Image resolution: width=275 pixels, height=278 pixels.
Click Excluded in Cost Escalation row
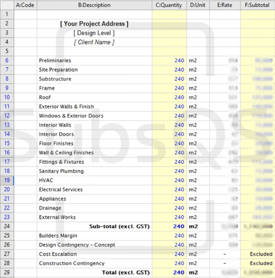click(x=261, y=254)
